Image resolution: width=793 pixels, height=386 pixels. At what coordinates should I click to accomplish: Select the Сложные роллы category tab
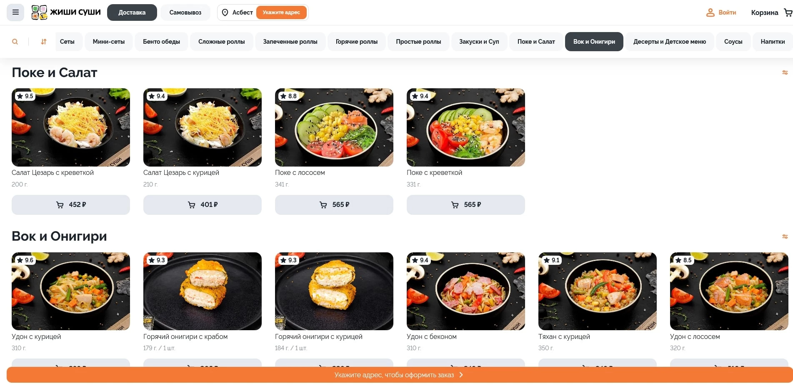222,42
